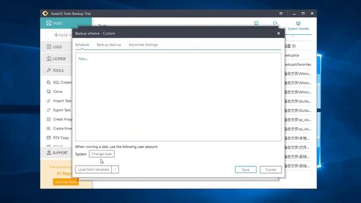Click the SUPPORT person icon
Viewport: 361px width, 203px height.
click(49, 153)
